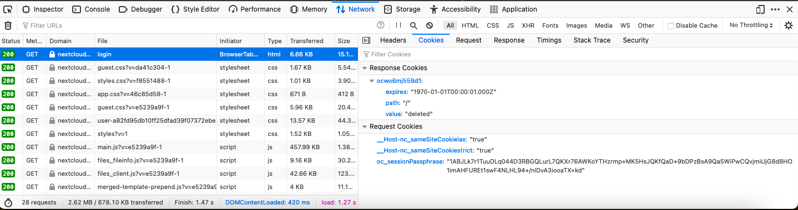Filter requests by XHR
Screen dimensions: 798x210
click(528, 25)
